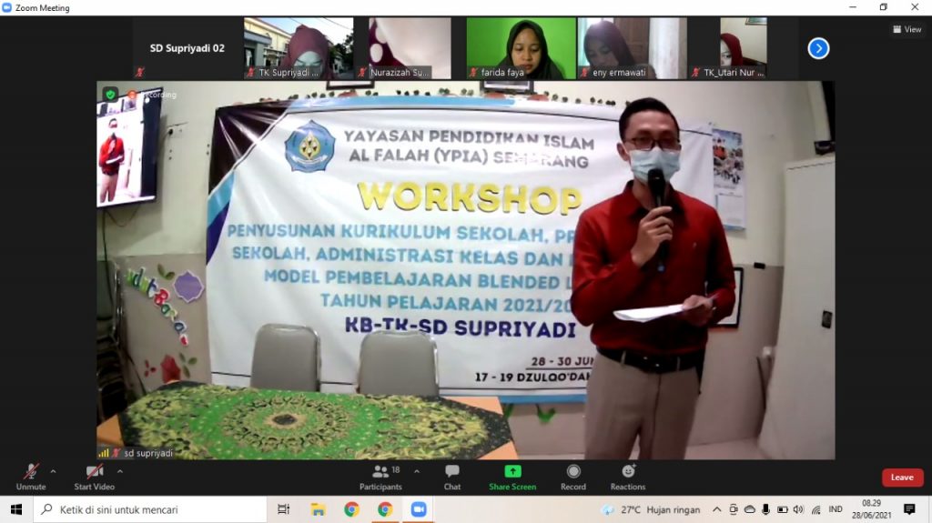
Task: Click battery status tray icon
Action: (782, 509)
